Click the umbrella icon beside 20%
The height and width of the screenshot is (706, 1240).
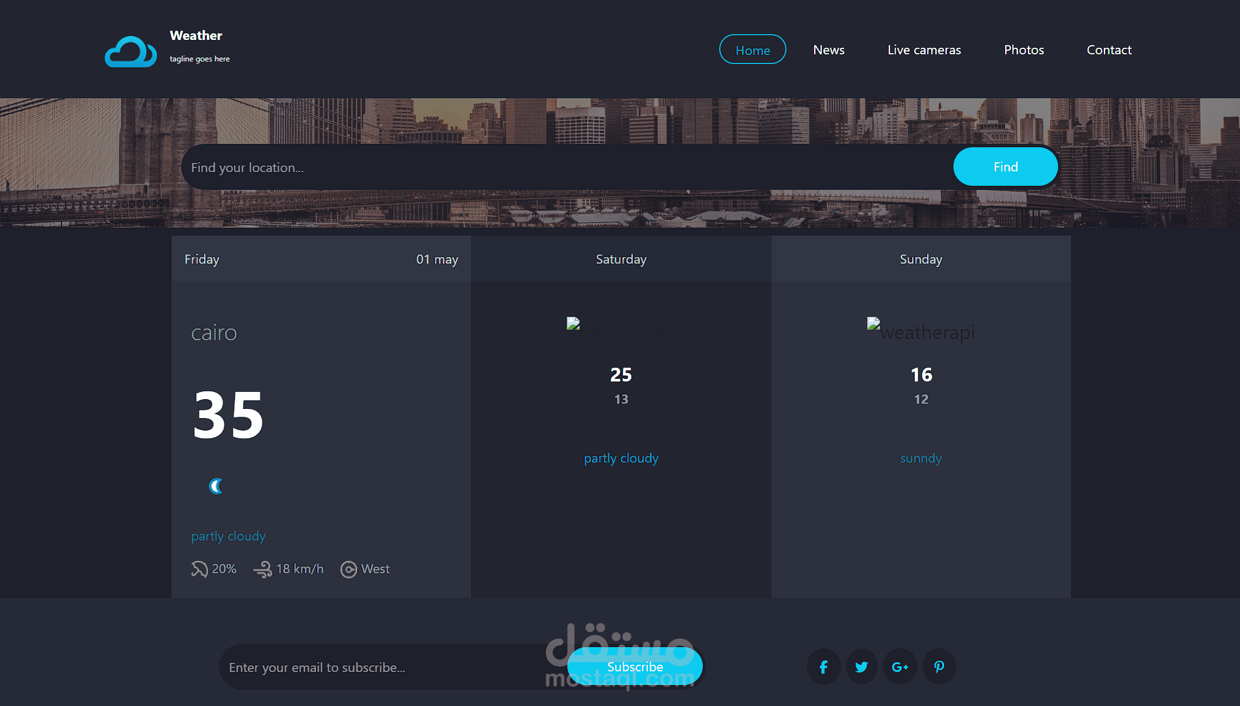[x=199, y=569]
